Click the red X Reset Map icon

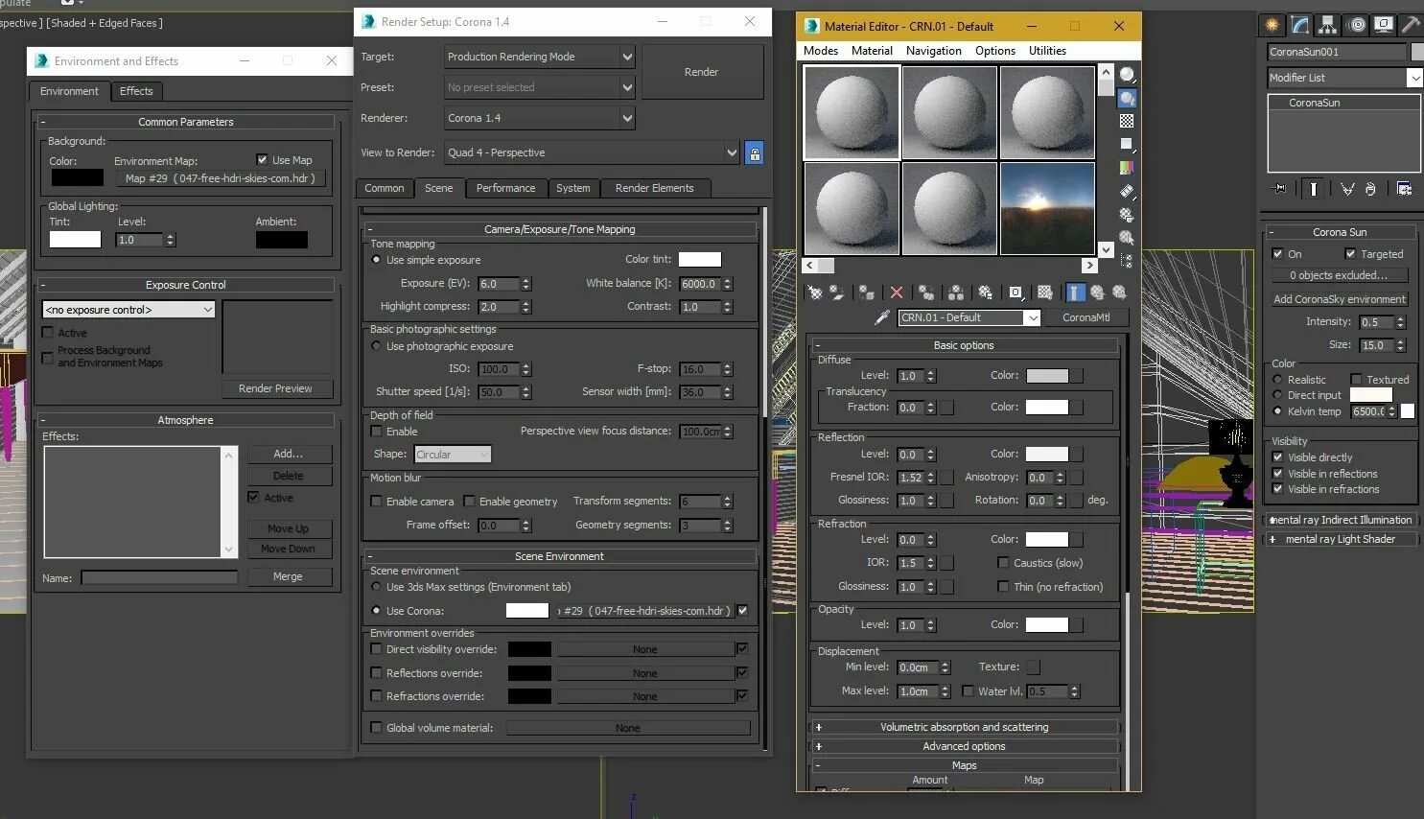tap(896, 292)
